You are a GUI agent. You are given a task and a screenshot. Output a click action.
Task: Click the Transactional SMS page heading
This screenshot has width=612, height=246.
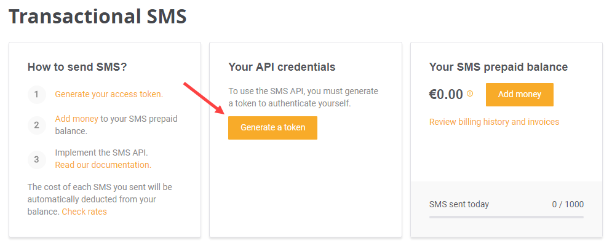pos(97,17)
